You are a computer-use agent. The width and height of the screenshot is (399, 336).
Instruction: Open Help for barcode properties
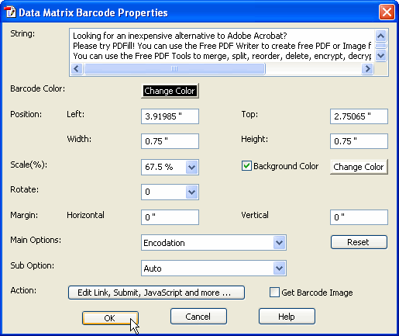pos(287,317)
